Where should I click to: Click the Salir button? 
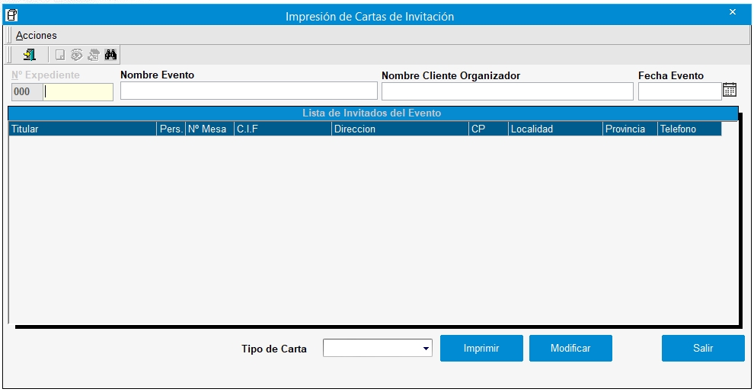(702, 348)
